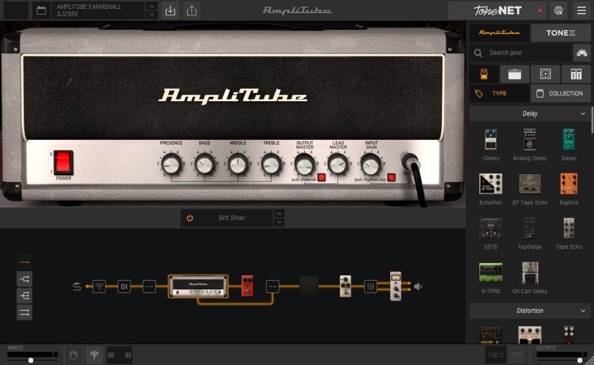
Task: Switch to the AmpliTube gear tab
Action: 500,33
